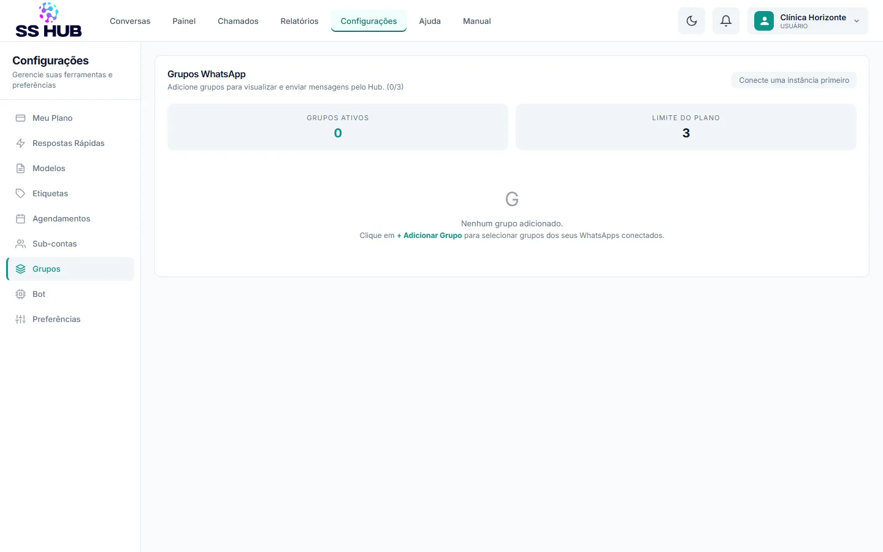This screenshot has height=552, width=883.
Task: Open Sub-contas settings
Action: point(71,243)
